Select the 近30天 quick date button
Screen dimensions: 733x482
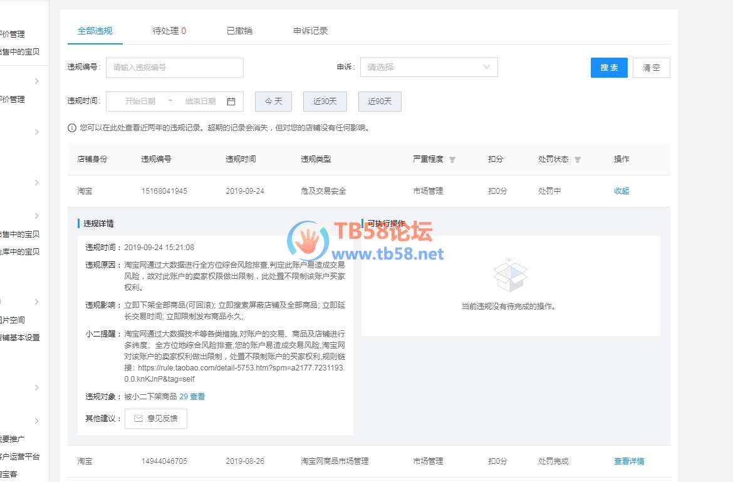(325, 102)
